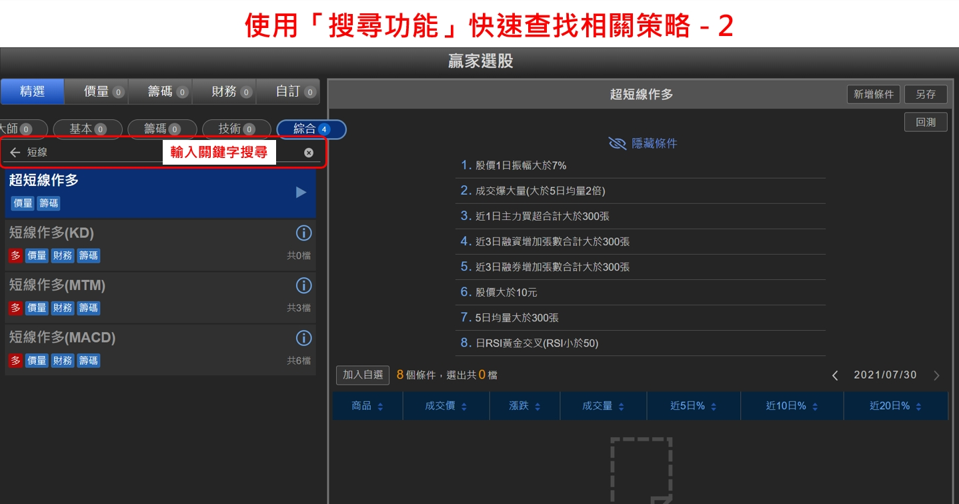
Task: Click the back arrow in search bar
Action: click(15, 153)
